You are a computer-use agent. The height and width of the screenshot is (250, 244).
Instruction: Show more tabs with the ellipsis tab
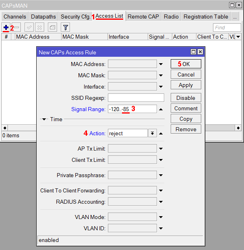point(235,17)
